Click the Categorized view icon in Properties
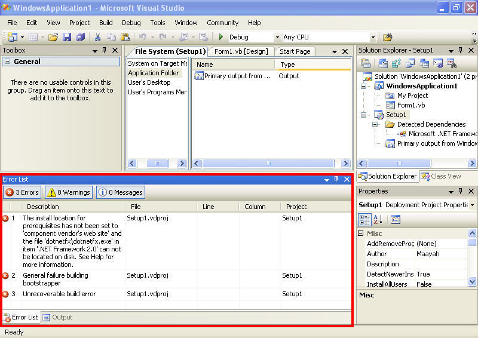Image resolution: width=478 pixels, height=338 pixels. (364, 219)
